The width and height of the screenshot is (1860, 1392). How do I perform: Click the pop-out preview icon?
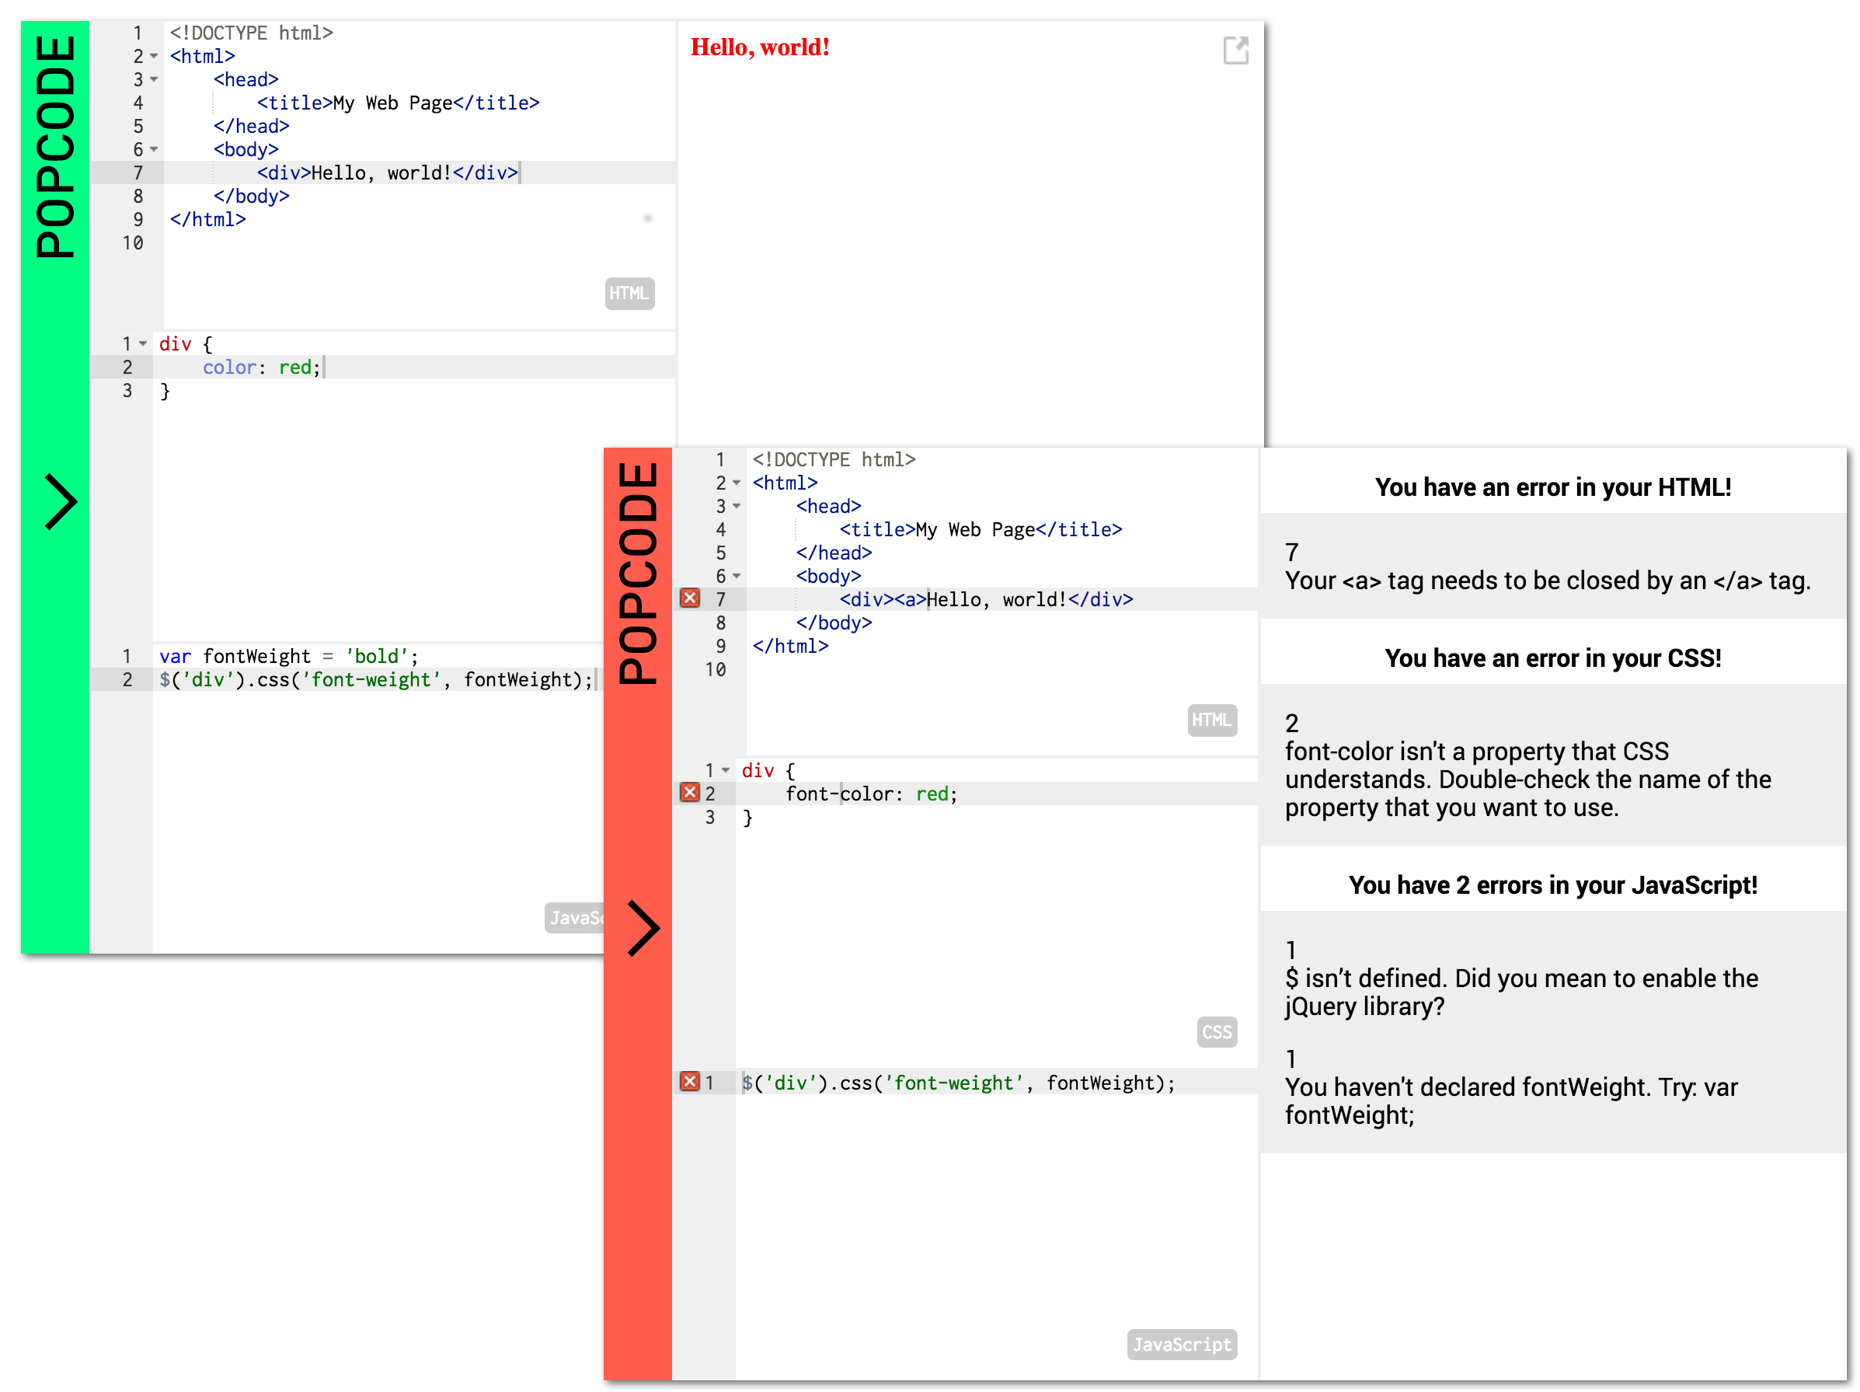pos(1235,51)
